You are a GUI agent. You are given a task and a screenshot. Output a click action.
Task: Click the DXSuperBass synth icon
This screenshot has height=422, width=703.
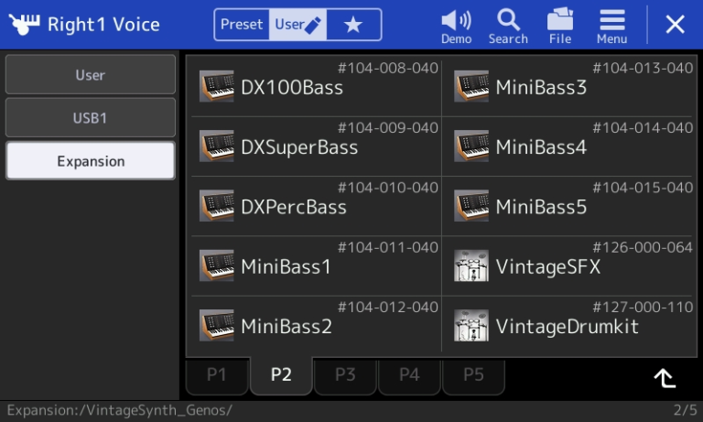pos(217,146)
